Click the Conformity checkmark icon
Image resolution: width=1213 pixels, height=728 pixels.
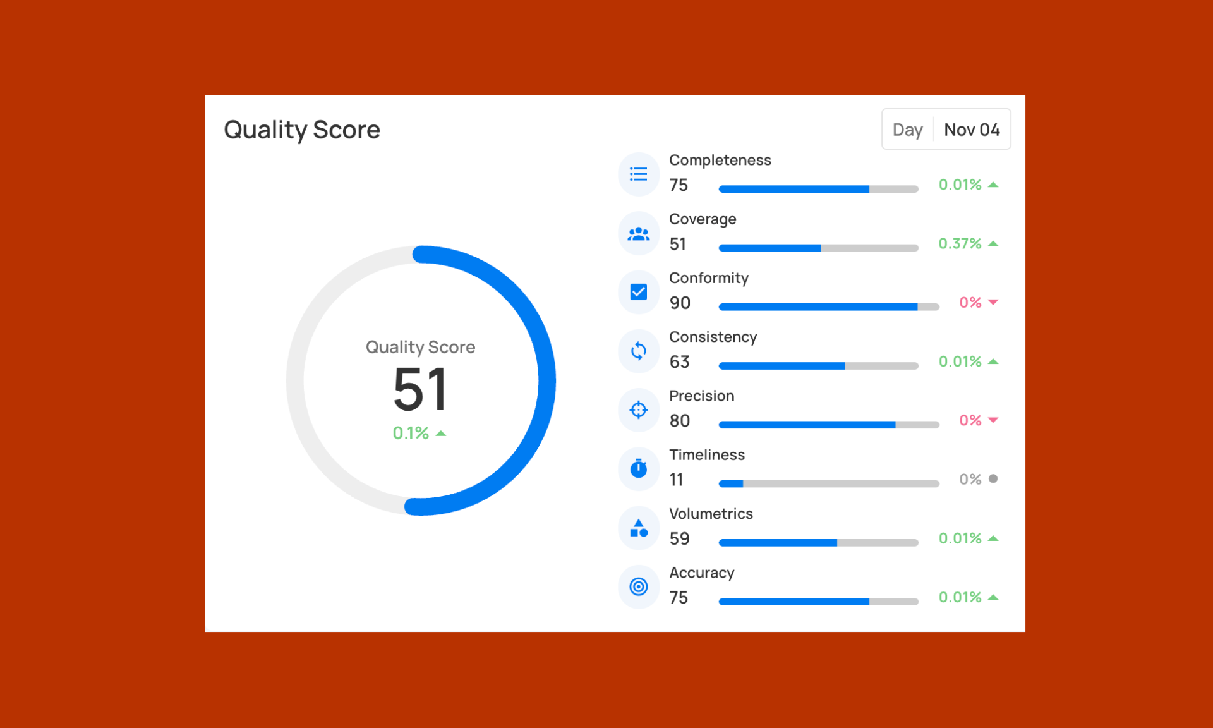(x=638, y=292)
